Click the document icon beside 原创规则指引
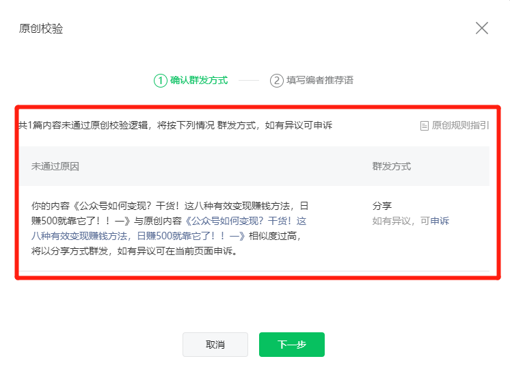The width and height of the screenshot is (510, 374). pos(424,126)
